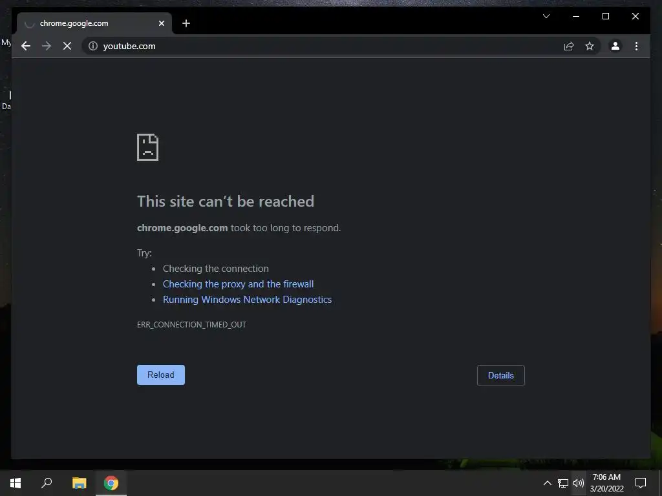Click the forward navigation arrow
This screenshot has width=662, height=496.
pos(47,46)
